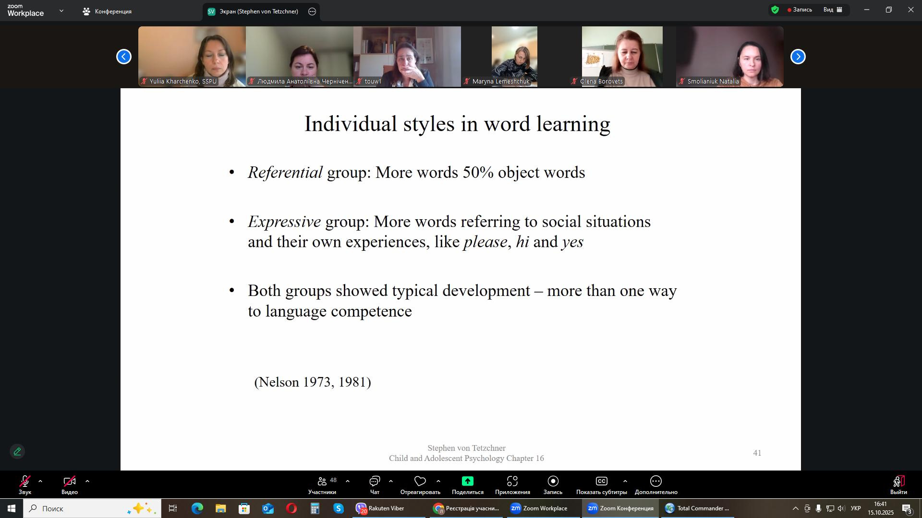This screenshot has width=922, height=518.
Task: Expand audio options arrow next to Звук
Action: (40, 481)
